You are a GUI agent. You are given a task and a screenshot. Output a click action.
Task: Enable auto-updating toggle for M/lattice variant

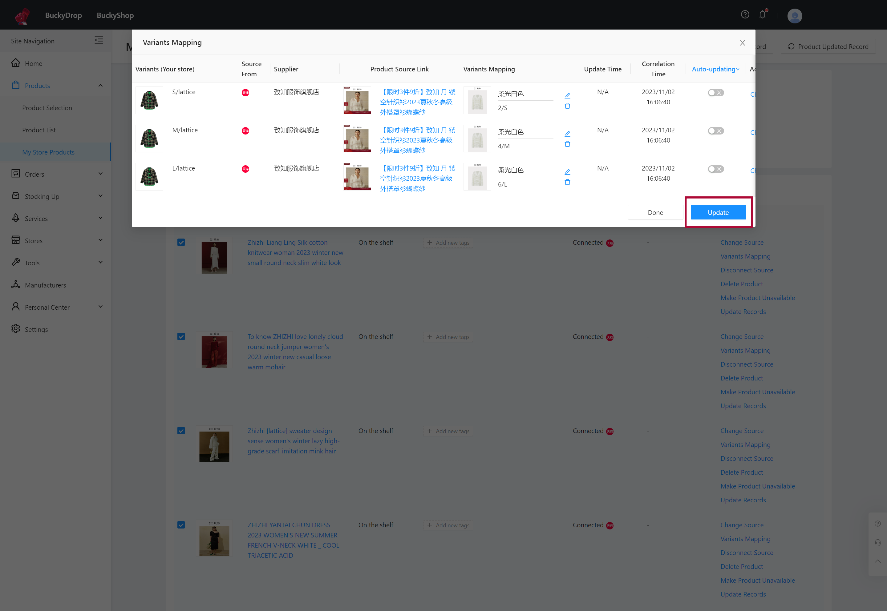[x=715, y=131]
